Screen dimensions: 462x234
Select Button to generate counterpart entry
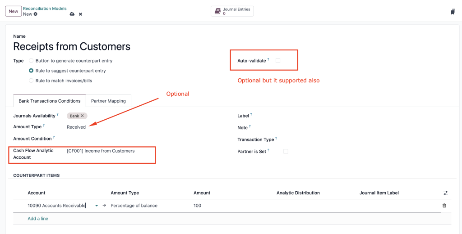tap(31, 61)
